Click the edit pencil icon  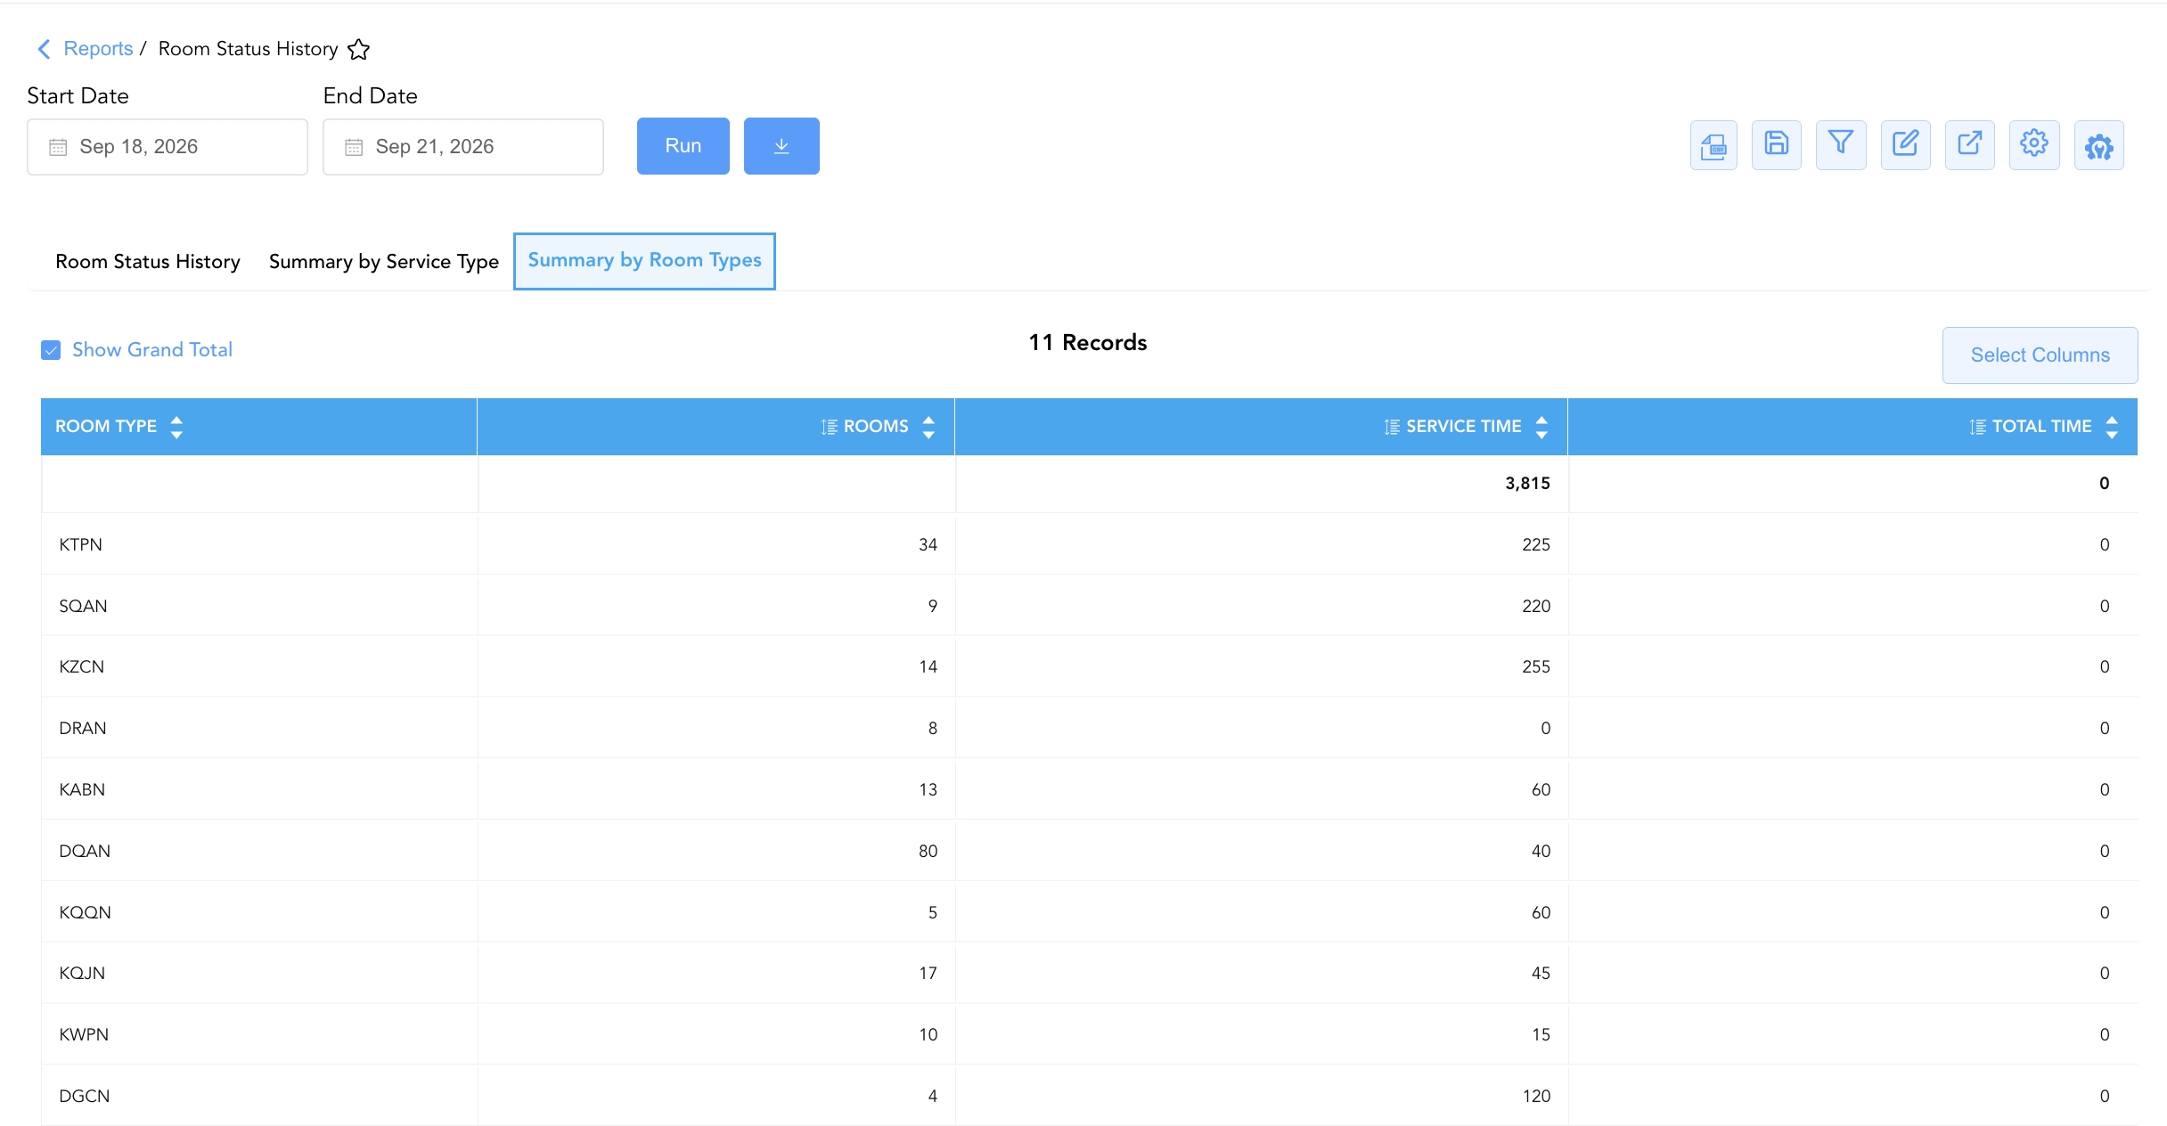1905,145
